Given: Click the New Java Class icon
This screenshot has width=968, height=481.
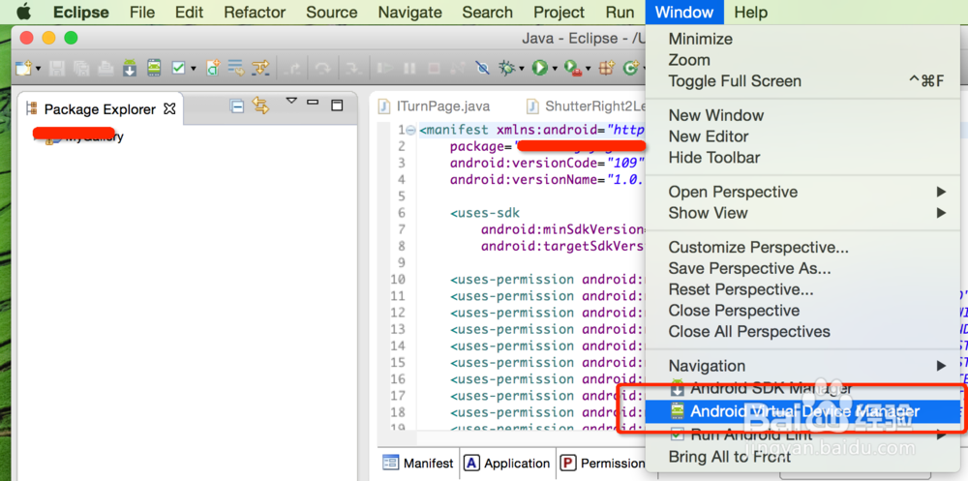Looking at the screenshot, I should [x=631, y=68].
